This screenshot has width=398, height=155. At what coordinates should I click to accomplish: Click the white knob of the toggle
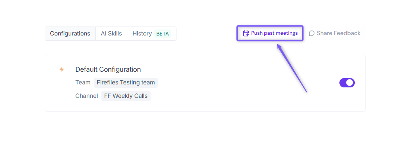click(x=350, y=83)
